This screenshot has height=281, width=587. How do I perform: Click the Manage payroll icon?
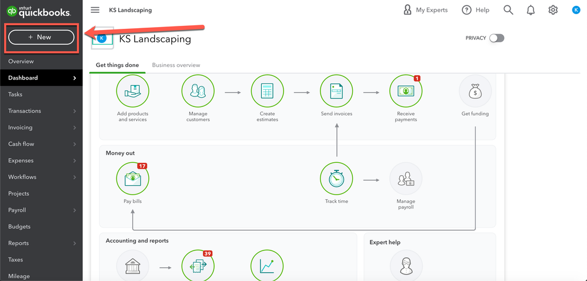coord(406,179)
